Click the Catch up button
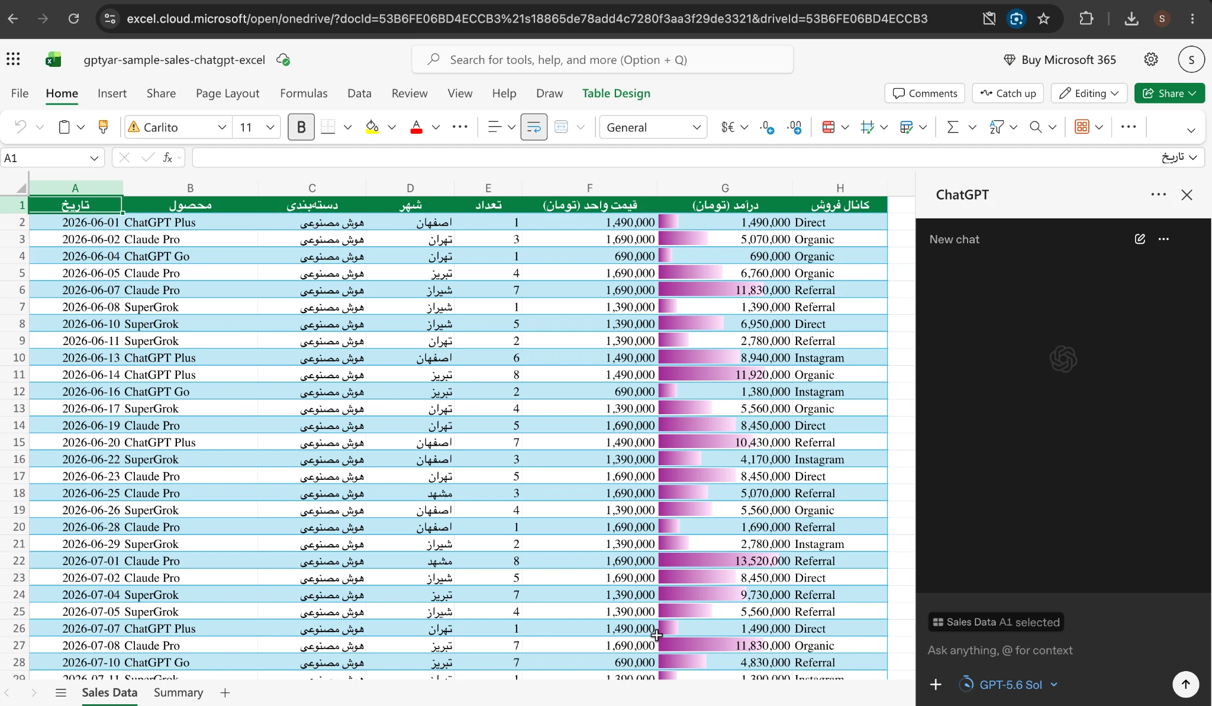 coord(1008,94)
